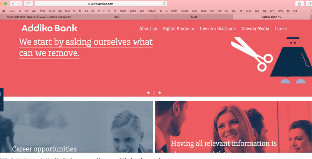Toggle the Safari sidebar icon
The width and height of the screenshot is (312, 159).
tap(28, 4)
